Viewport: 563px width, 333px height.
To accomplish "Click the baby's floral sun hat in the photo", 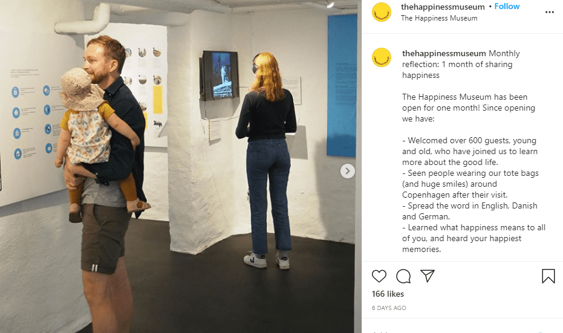I will tap(81, 89).
